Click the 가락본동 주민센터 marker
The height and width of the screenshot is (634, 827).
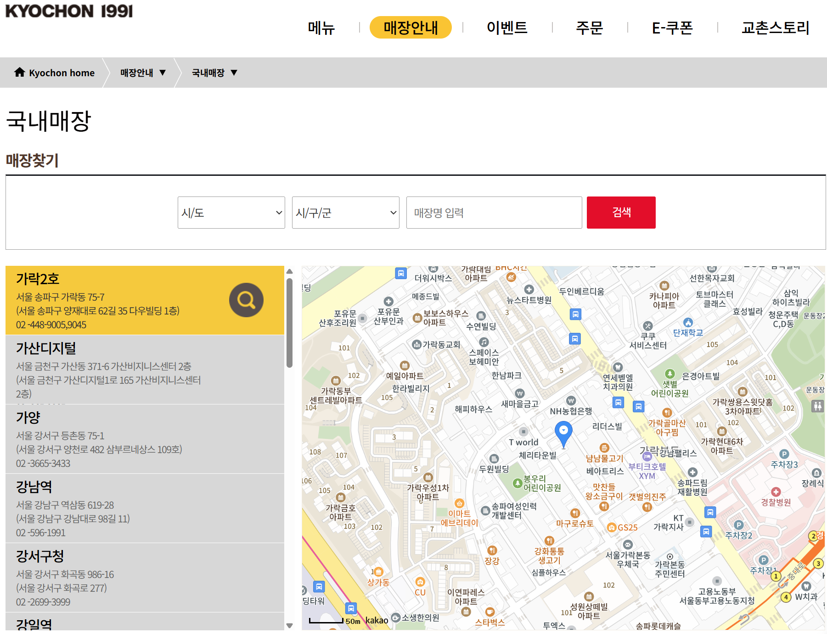670,556
